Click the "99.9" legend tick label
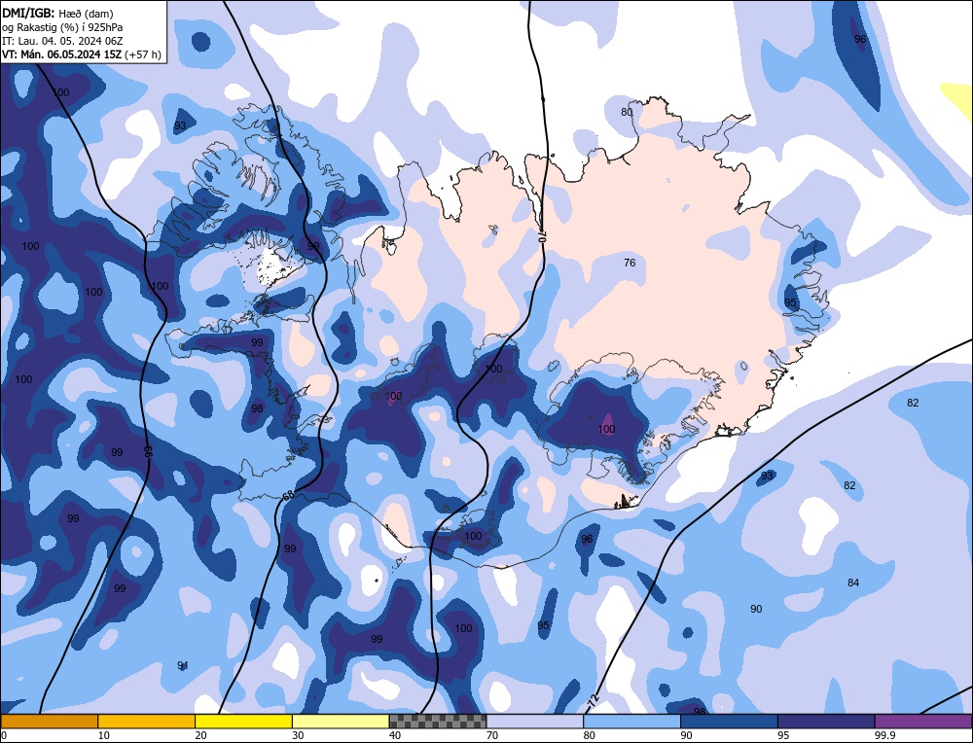973x743 pixels. pyautogui.click(x=884, y=735)
